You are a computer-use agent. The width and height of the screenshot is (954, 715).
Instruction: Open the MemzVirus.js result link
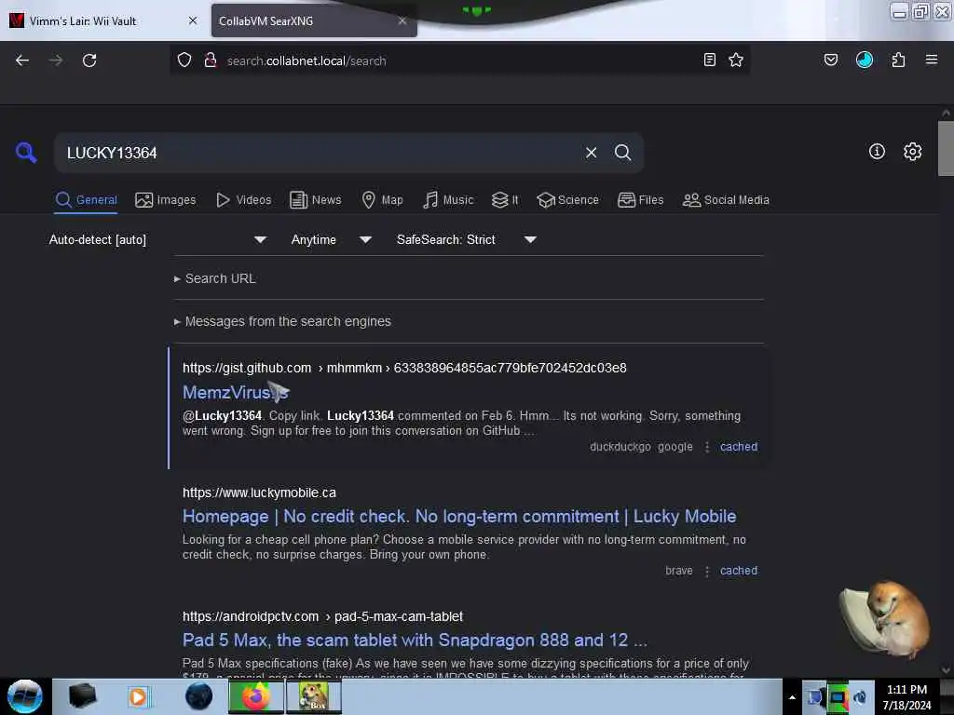click(x=236, y=392)
